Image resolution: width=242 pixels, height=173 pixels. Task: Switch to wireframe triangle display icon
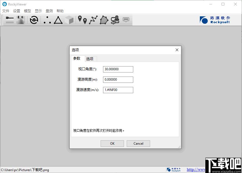tap(58, 20)
